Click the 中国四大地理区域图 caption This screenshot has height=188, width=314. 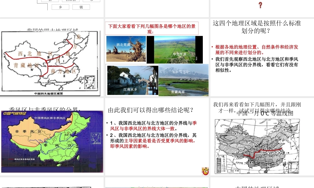pos(49,93)
